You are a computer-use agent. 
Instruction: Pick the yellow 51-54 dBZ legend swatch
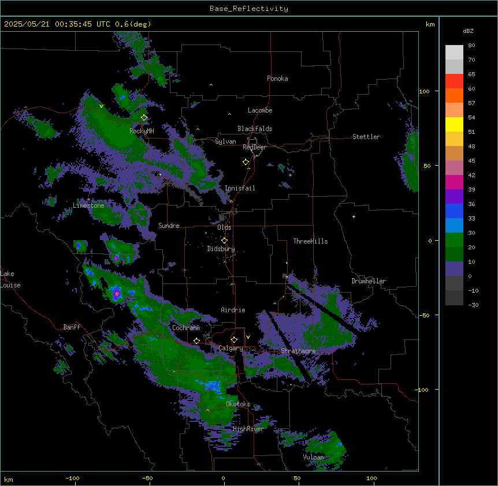[454, 124]
